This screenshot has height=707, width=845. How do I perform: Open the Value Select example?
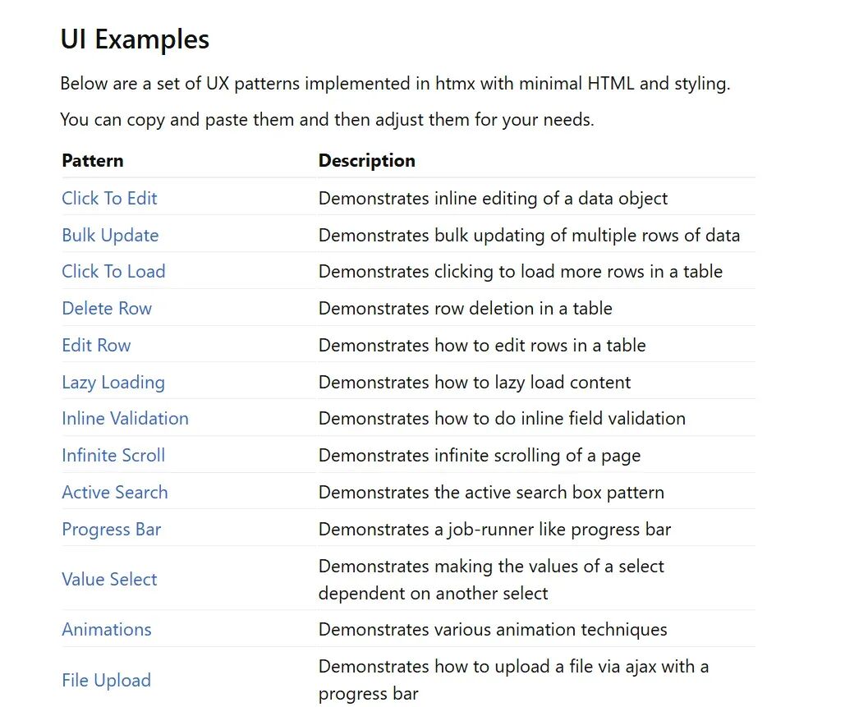[109, 580]
